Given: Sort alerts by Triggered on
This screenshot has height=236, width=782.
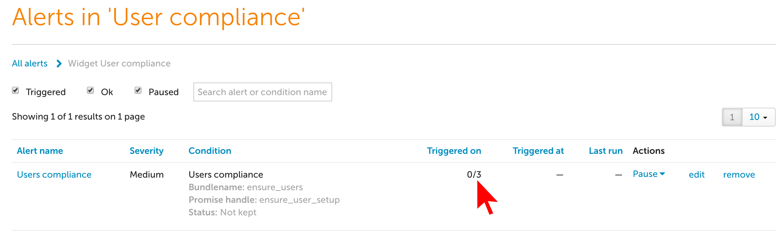Looking at the screenshot, I should [454, 151].
